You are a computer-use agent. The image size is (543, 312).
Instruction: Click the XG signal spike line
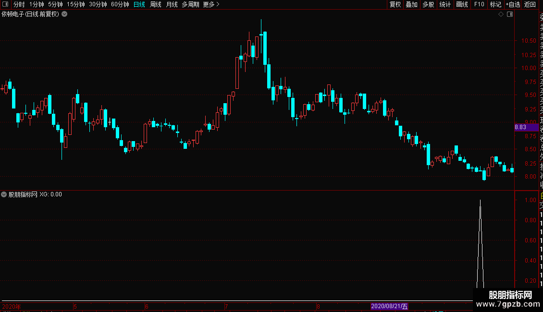(481, 244)
